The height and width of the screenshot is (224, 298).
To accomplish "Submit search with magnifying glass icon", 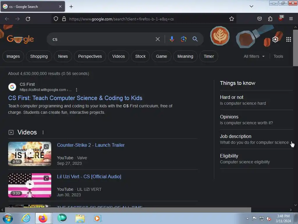I will 195,39.
